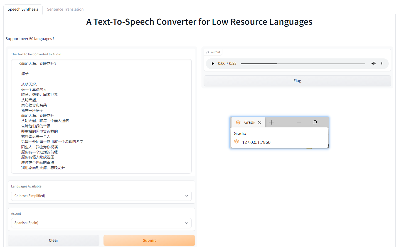The image size is (399, 247).
Task: Submit the text for conversion
Action: click(149, 240)
